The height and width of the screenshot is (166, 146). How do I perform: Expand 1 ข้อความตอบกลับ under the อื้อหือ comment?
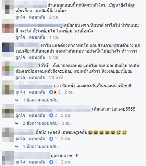[x=40, y=147]
